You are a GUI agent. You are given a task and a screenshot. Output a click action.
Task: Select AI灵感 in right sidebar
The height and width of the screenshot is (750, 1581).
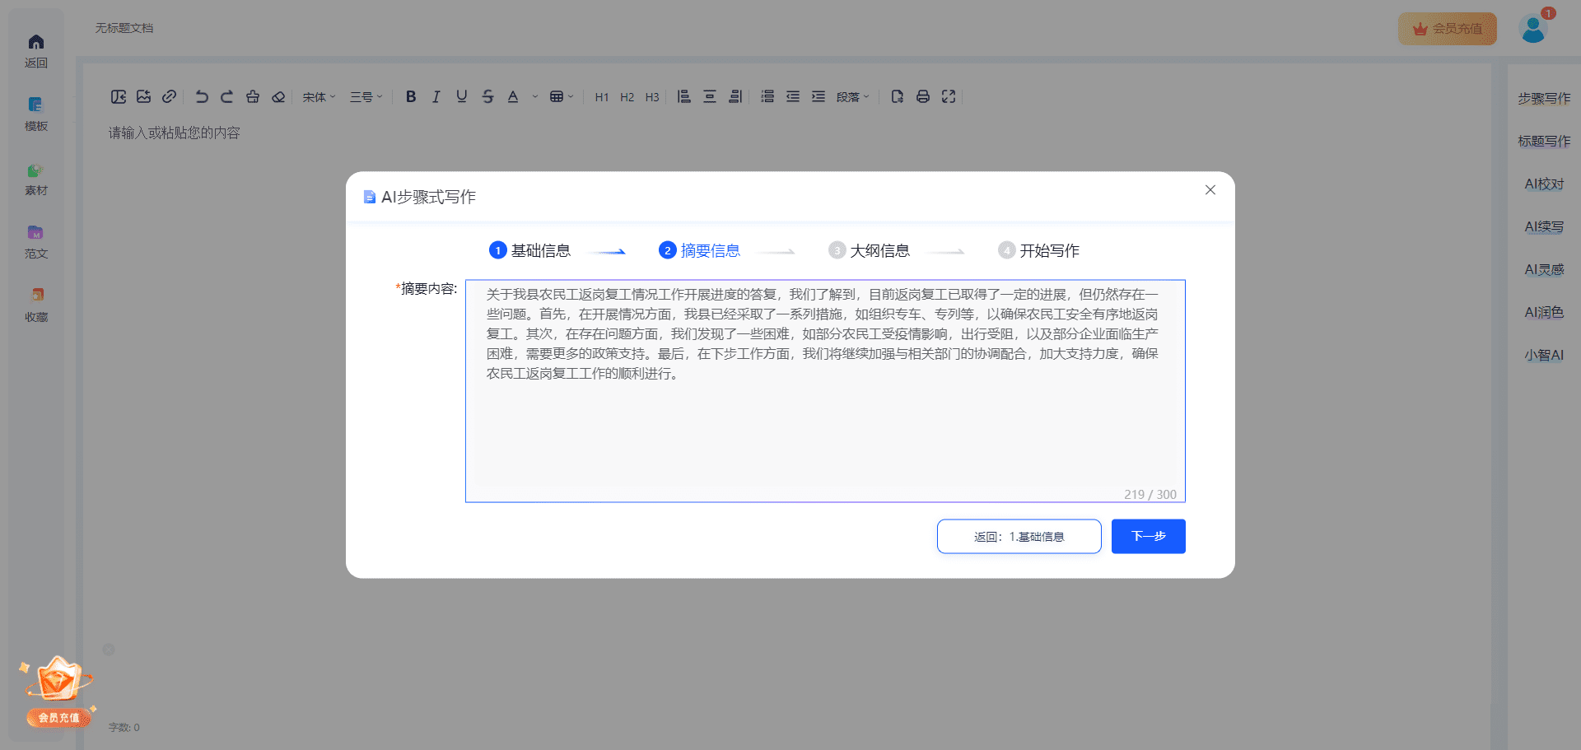coord(1544,269)
